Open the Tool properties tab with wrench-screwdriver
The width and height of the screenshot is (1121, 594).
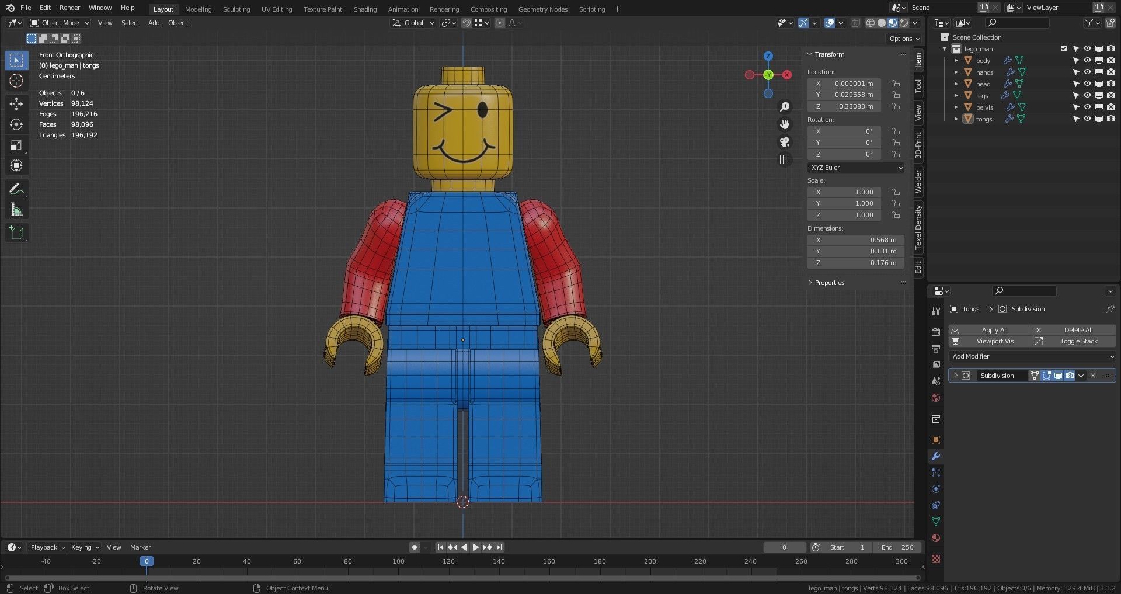click(x=936, y=311)
